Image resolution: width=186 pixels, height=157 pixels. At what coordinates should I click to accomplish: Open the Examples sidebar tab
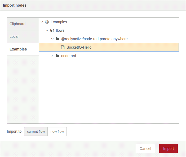pyautogui.click(x=23, y=49)
